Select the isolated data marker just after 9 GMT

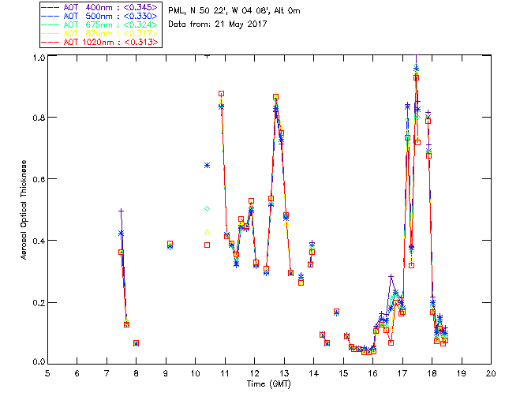[170, 245]
